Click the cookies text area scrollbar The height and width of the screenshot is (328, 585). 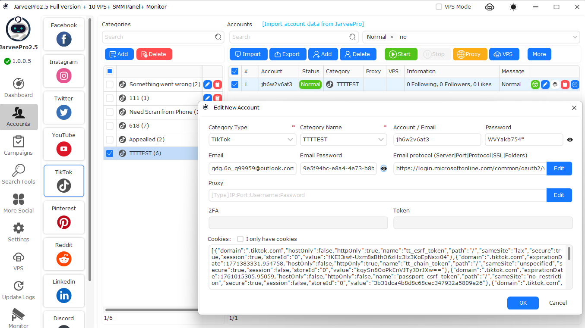click(x=569, y=253)
